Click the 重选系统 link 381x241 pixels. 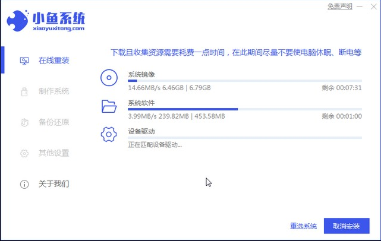[303, 226]
